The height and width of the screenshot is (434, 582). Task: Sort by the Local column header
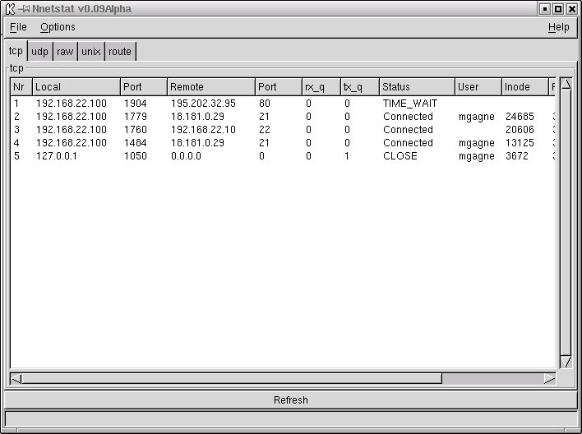pos(76,87)
